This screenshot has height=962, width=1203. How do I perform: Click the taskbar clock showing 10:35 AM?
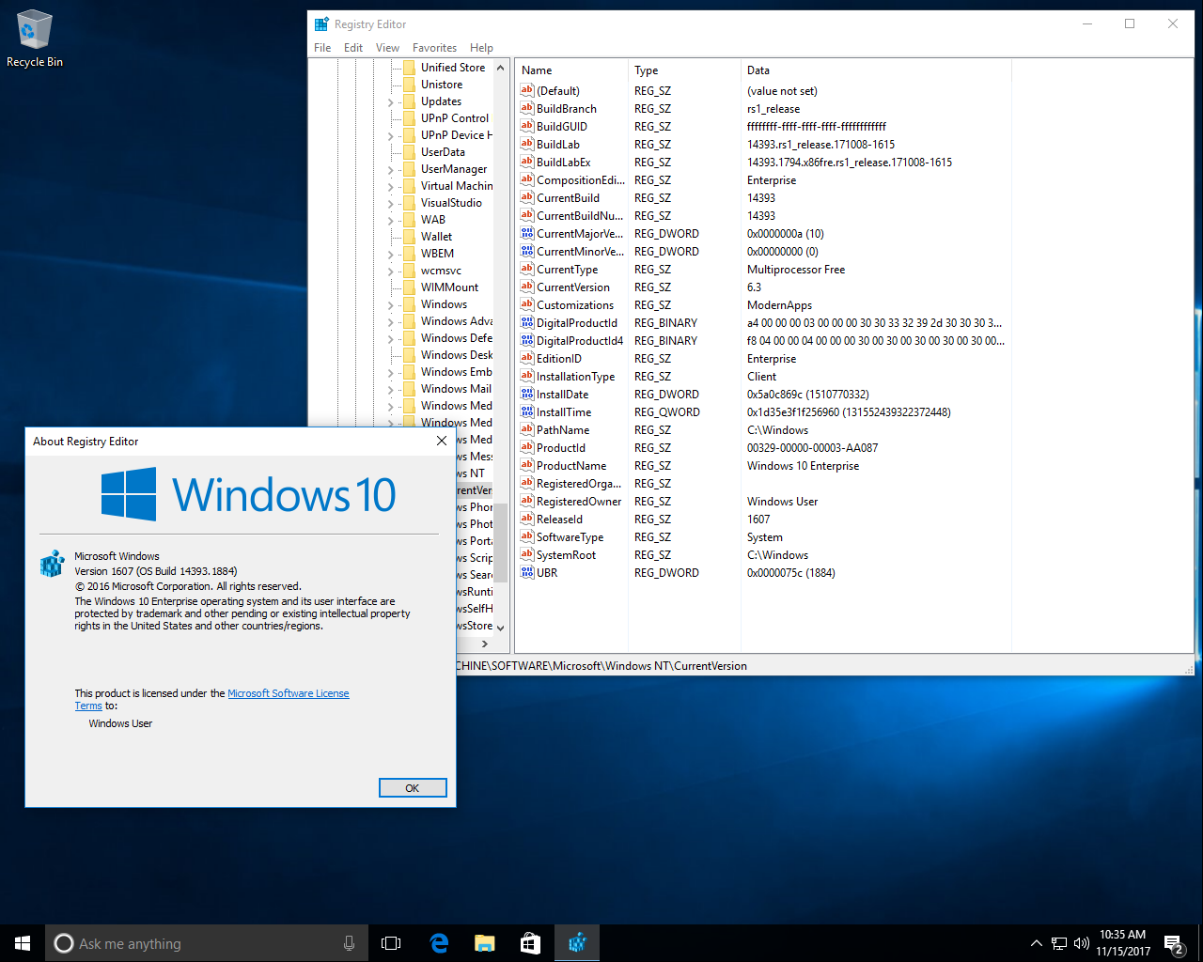[x=1122, y=943]
